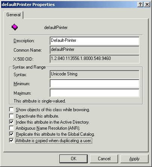This screenshot has height=167, width=152.
Task: Click the Syntax Unicode String field
Action: tap(94, 74)
